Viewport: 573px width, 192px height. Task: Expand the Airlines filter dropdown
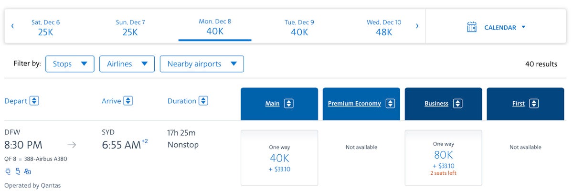pos(127,64)
